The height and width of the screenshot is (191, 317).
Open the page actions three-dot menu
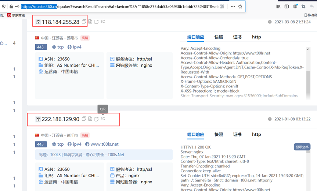[233, 7]
